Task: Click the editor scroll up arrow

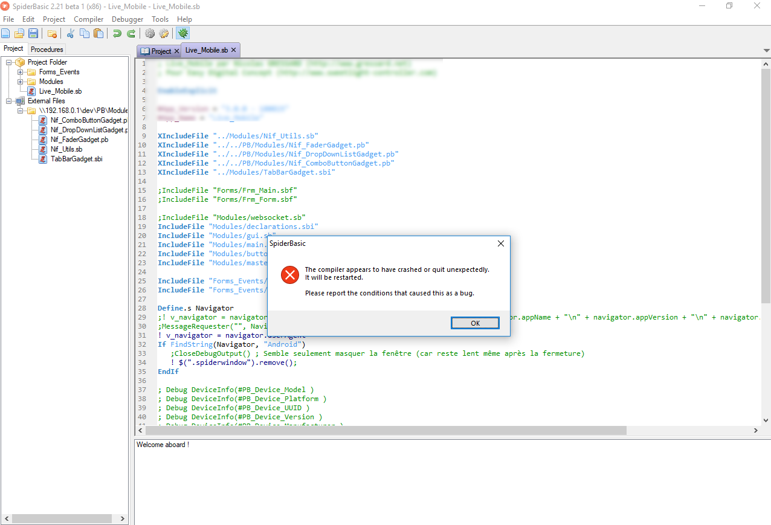Action: coord(766,63)
